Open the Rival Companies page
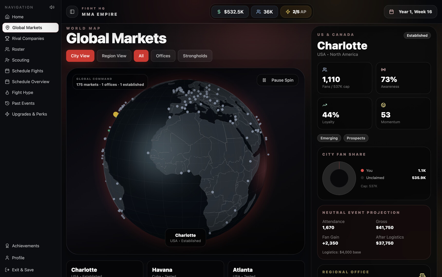 pyautogui.click(x=31, y=38)
